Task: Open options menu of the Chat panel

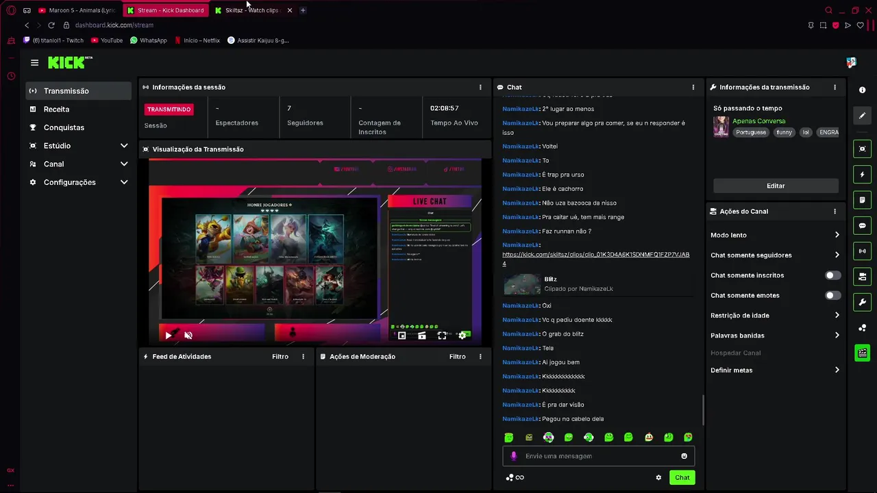Action: [693, 87]
